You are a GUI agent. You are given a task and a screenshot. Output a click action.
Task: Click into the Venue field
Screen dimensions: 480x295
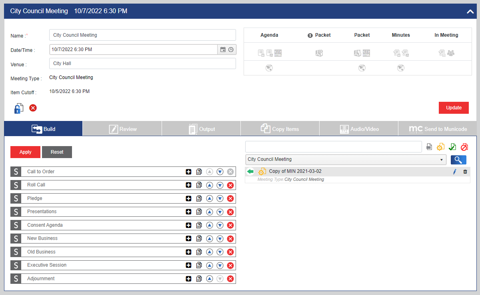click(x=143, y=63)
